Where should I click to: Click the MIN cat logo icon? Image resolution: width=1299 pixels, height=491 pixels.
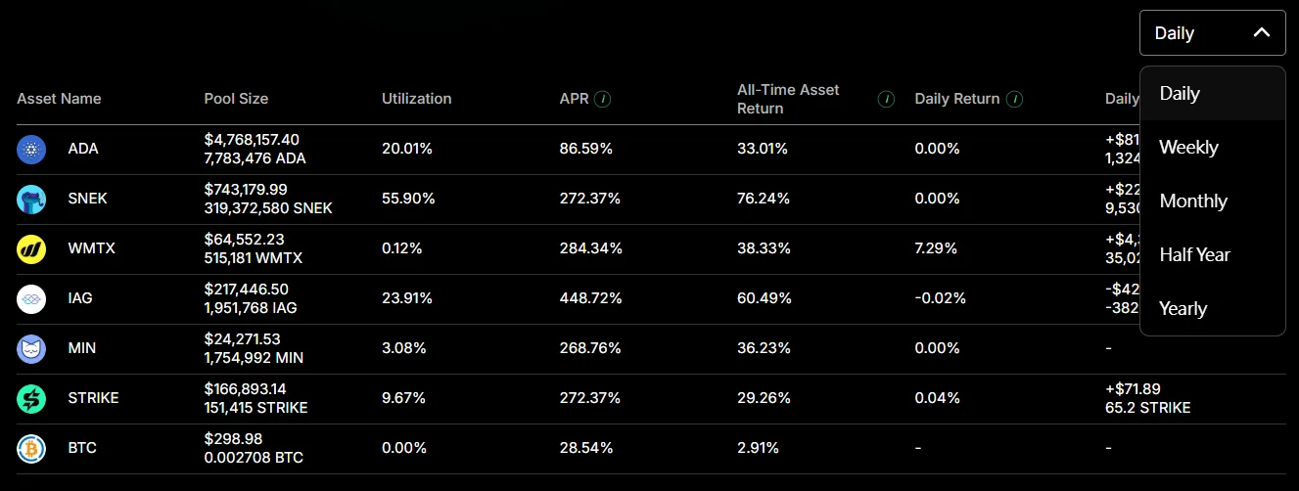point(31,349)
